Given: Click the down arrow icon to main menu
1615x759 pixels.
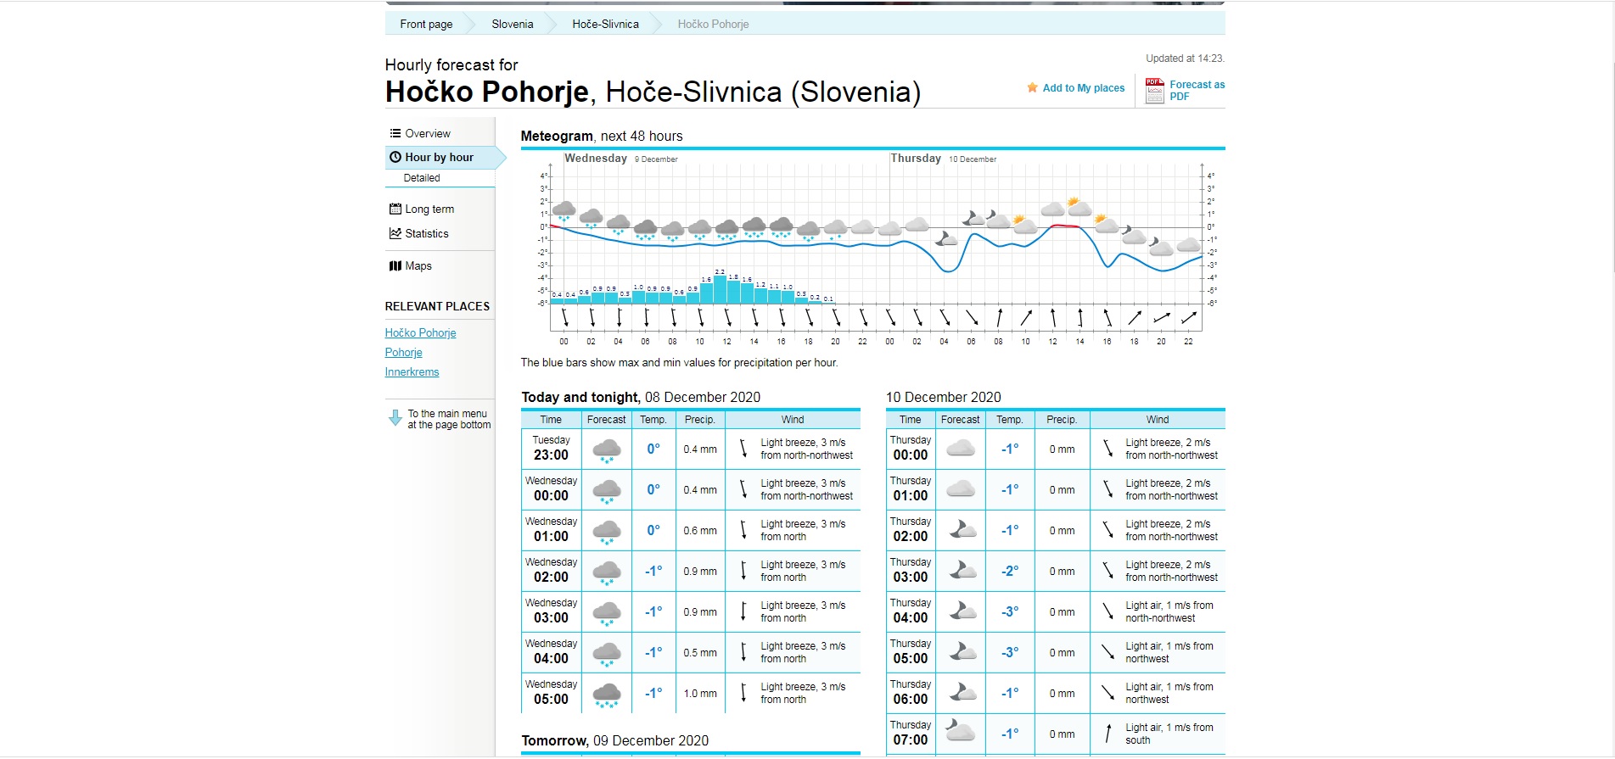Looking at the screenshot, I should click(395, 418).
